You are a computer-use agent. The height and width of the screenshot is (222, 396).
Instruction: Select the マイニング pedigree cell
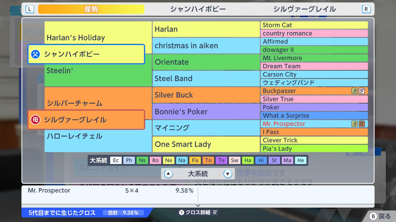click(206, 128)
